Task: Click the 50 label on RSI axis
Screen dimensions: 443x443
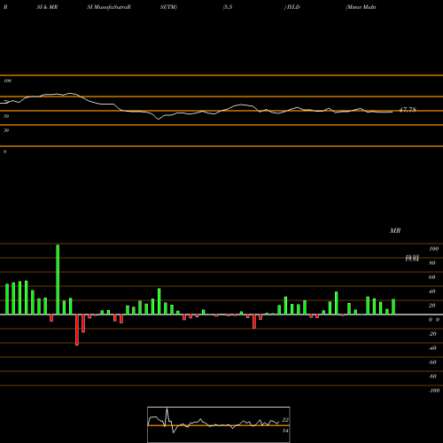Action: [6, 116]
